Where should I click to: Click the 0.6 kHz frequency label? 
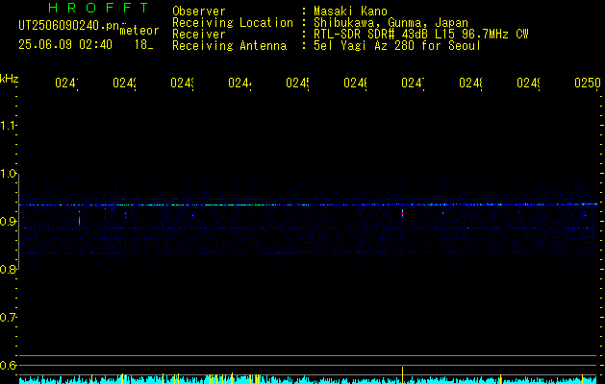8,365
